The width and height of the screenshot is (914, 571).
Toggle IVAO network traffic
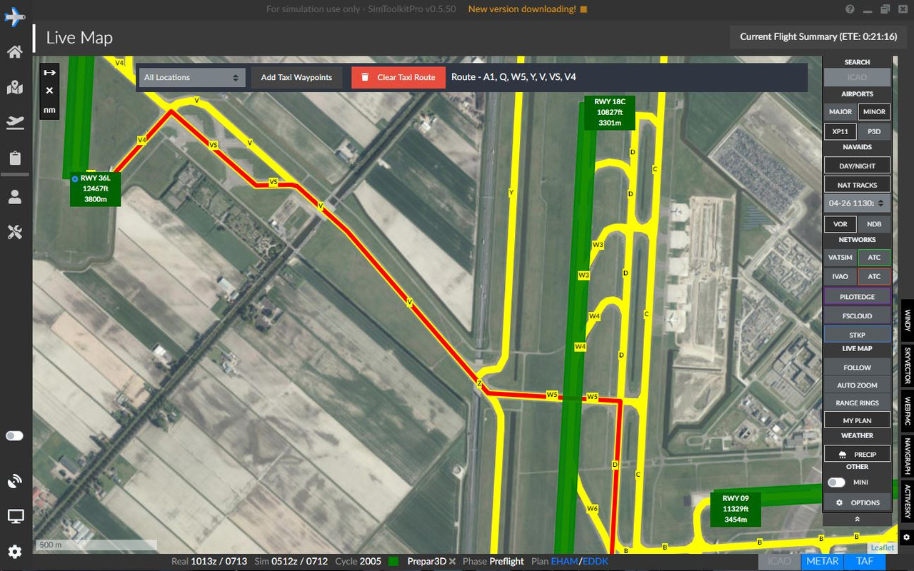[x=840, y=276]
